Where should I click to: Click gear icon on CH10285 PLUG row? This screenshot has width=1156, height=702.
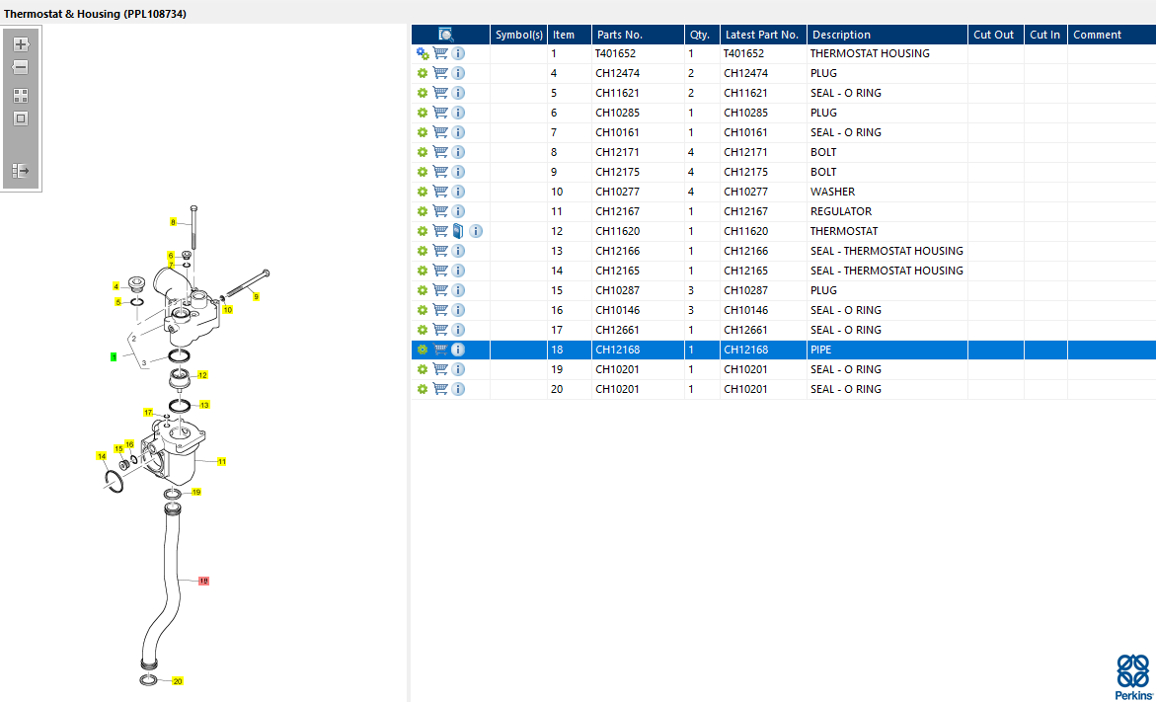click(x=423, y=113)
